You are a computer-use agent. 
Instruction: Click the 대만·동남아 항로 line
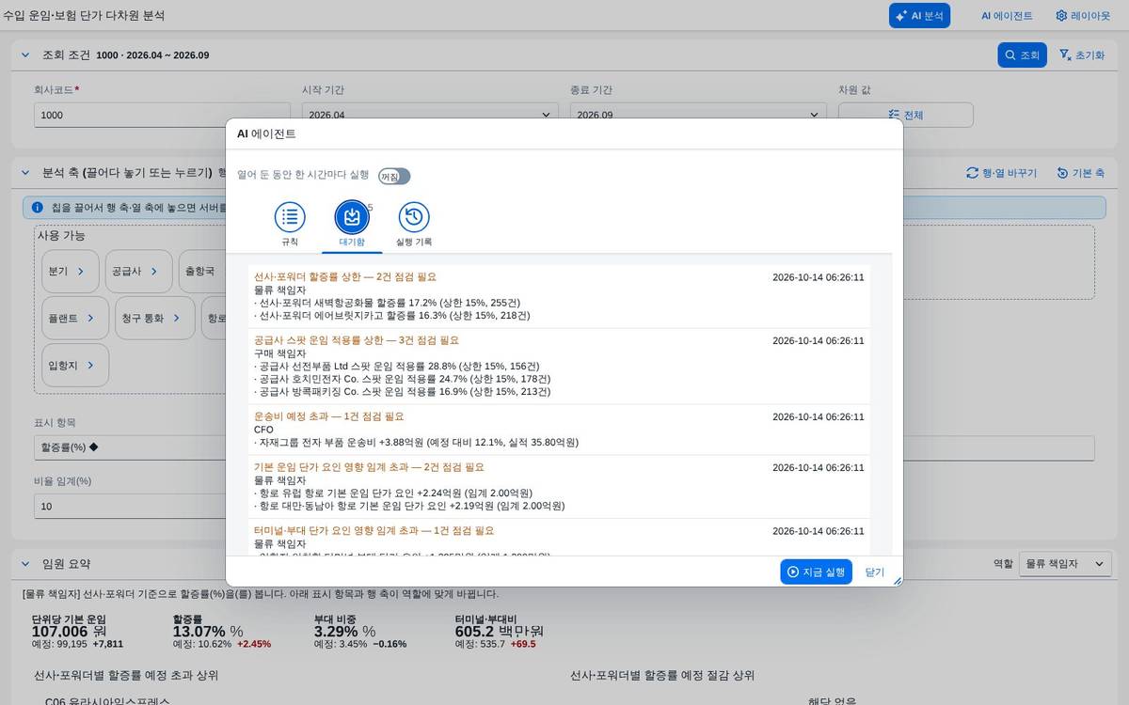pos(409,506)
